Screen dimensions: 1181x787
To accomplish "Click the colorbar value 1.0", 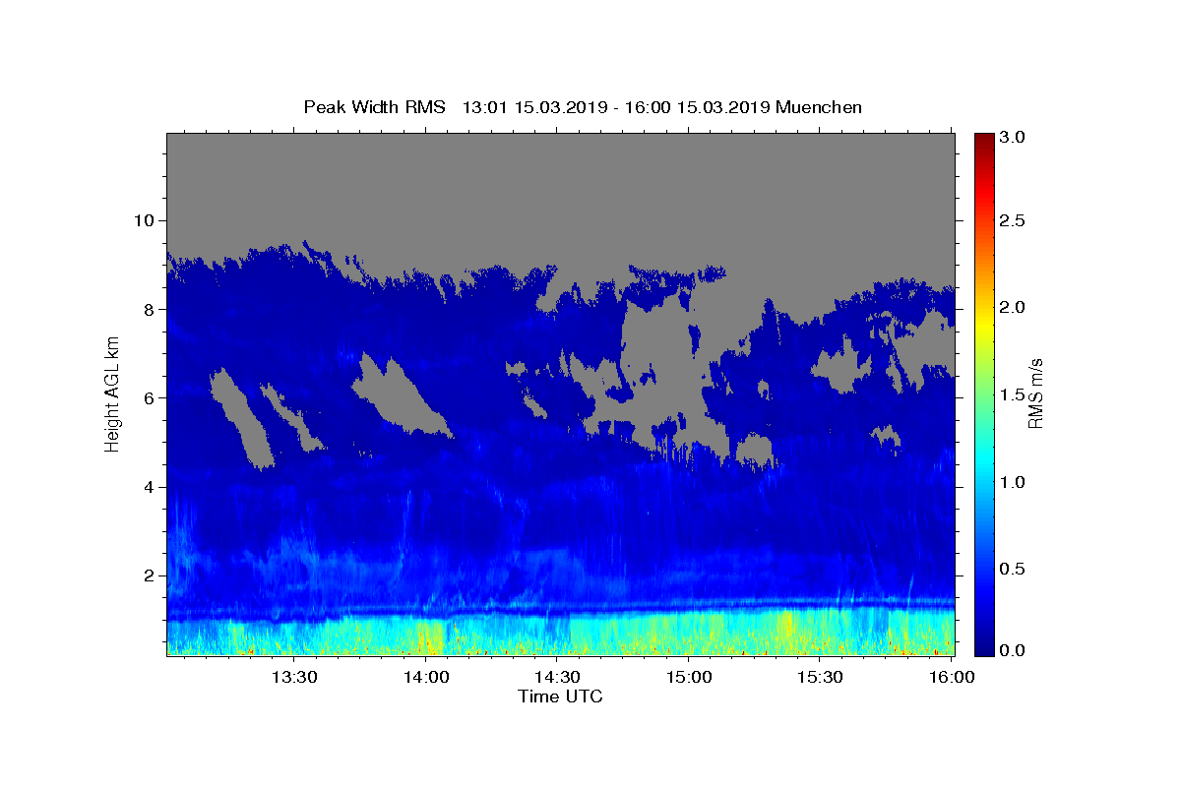I will point(1015,482).
